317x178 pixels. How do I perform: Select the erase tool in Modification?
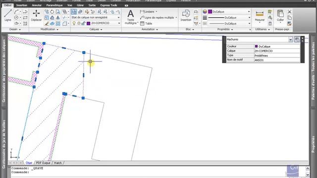pyautogui.click(x=47, y=24)
